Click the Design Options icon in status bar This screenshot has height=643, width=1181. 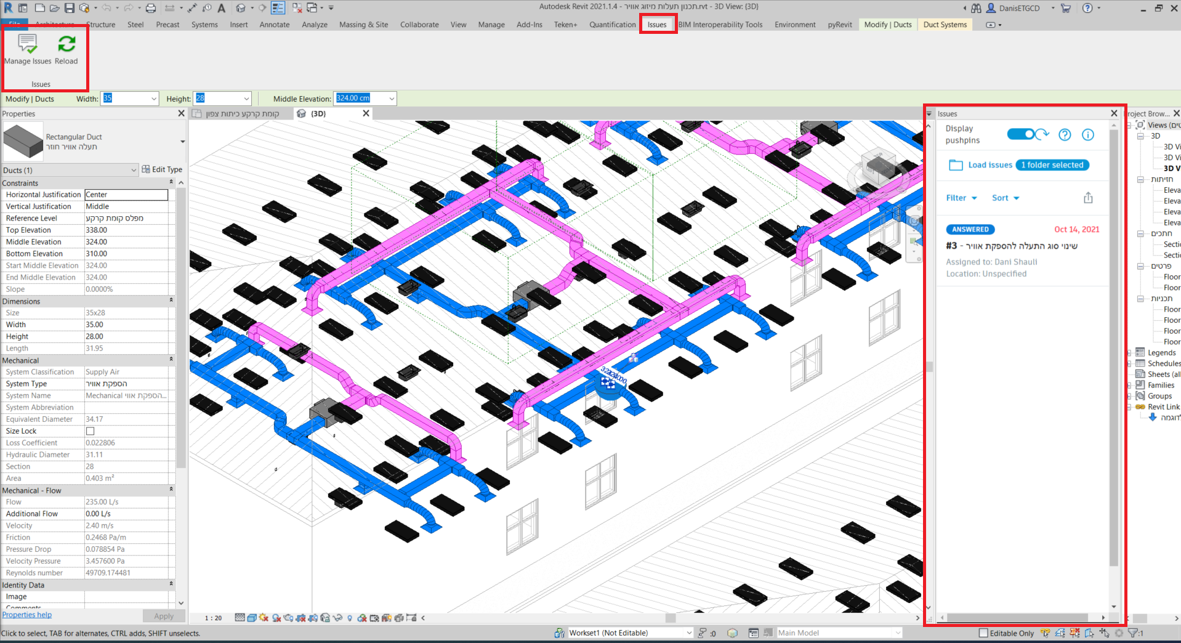point(754,633)
